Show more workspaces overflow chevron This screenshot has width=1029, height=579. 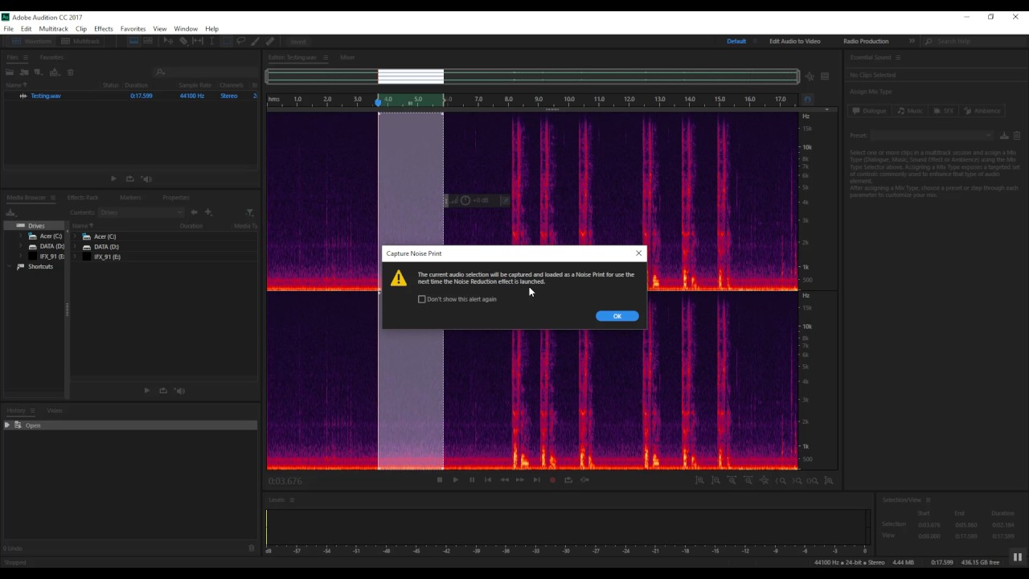[912, 41]
